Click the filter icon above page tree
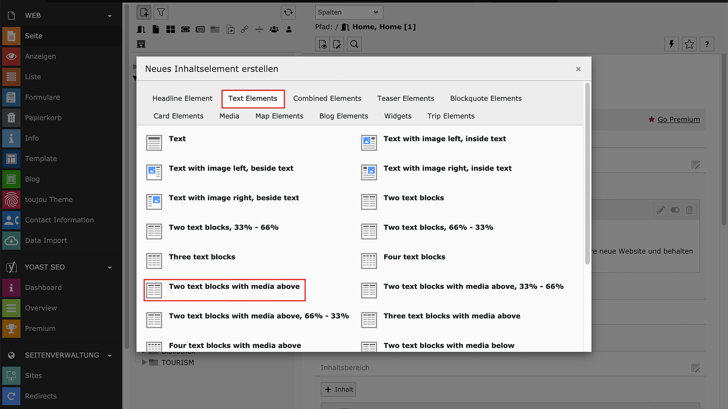The image size is (728, 409). [x=161, y=12]
